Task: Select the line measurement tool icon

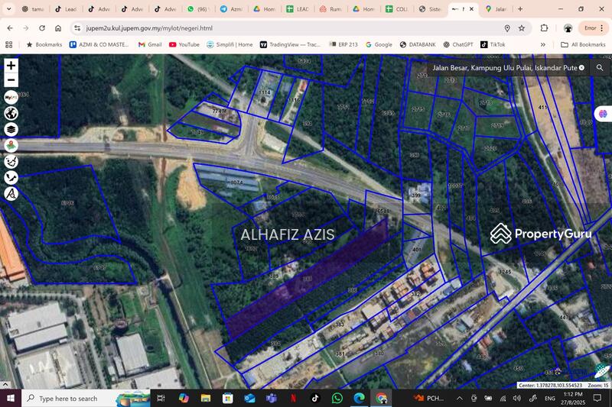Action: [x=11, y=177]
